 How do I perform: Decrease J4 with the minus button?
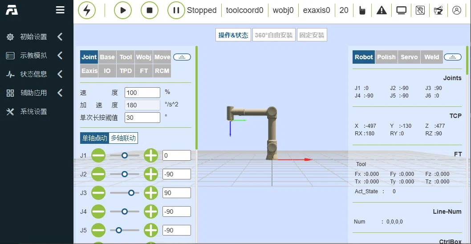(x=98, y=211)
